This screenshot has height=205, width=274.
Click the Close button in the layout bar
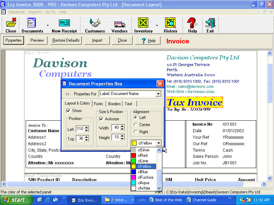(122, 40)
